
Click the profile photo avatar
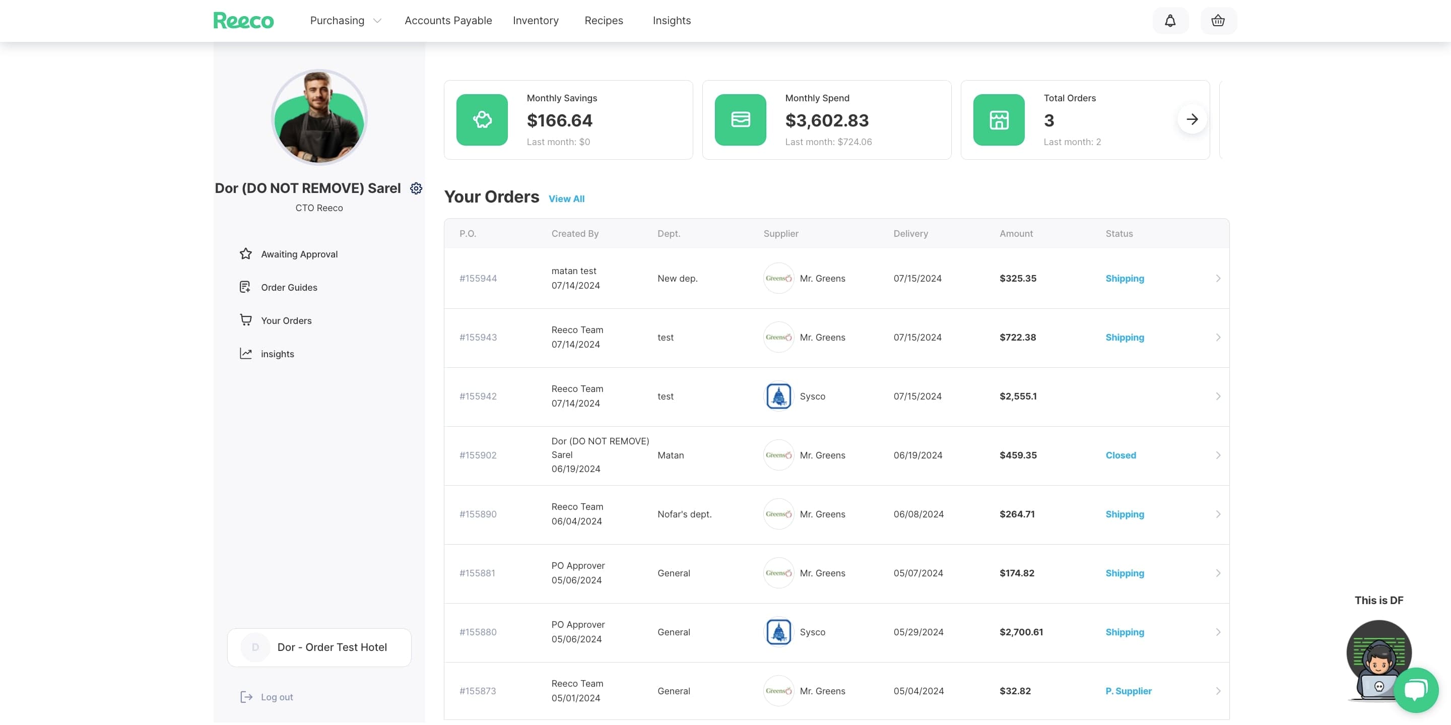coord(319,117)
